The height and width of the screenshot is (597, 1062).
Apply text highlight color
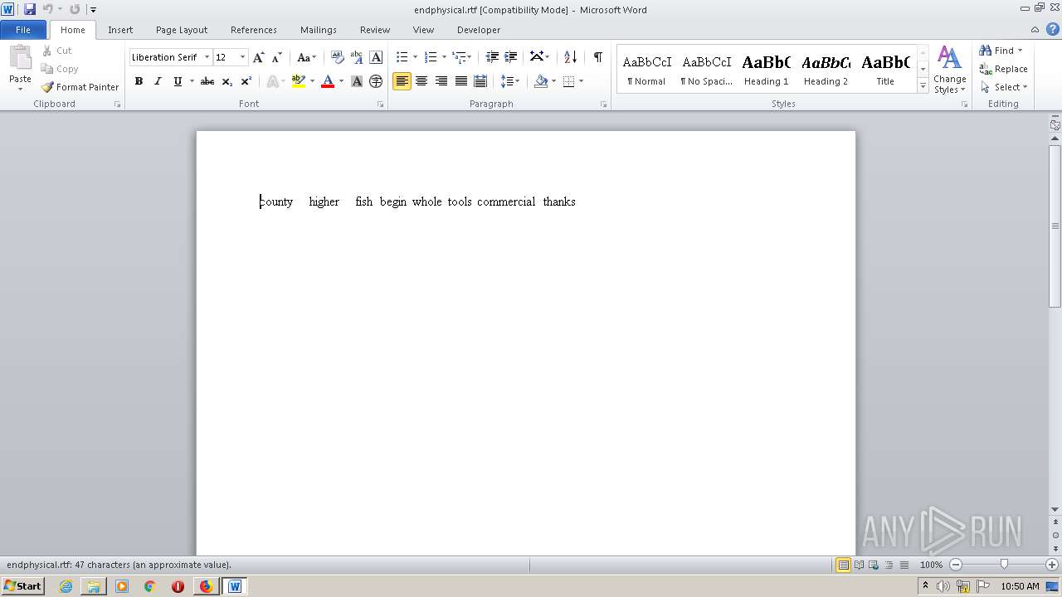point(299,81)
